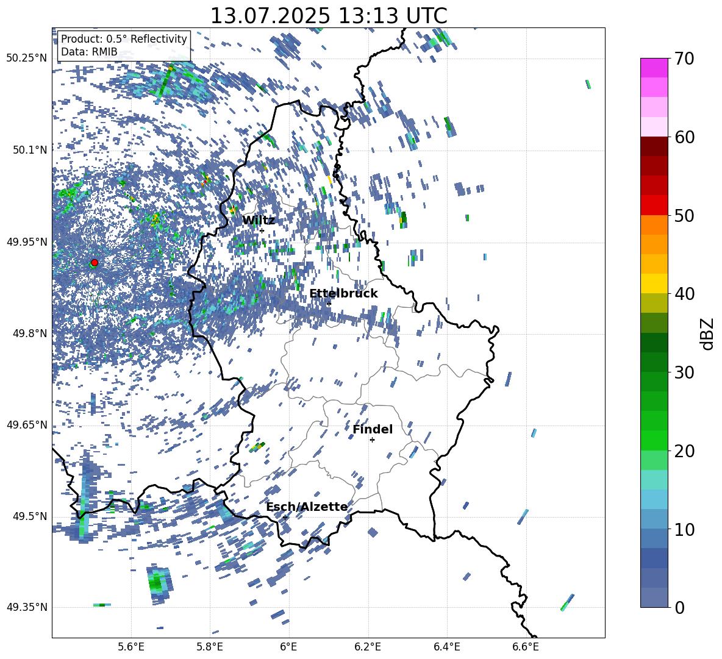The height and width of the screenshot is (659, 722).
Task: Click the Findel location label
Action: [x=373, y=429]
